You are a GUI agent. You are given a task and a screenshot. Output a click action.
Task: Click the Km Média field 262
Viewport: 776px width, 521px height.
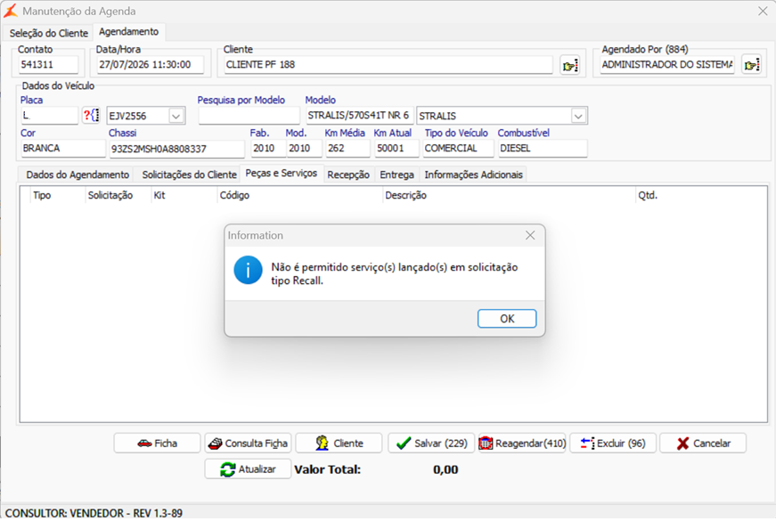pyautogui.click(x=347, y=149)
